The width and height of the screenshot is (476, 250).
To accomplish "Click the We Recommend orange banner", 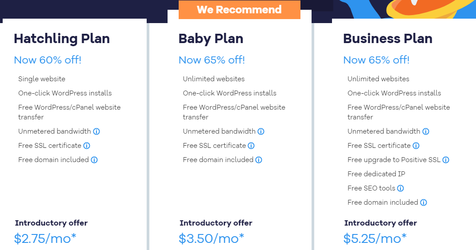I will pos(239,10).
